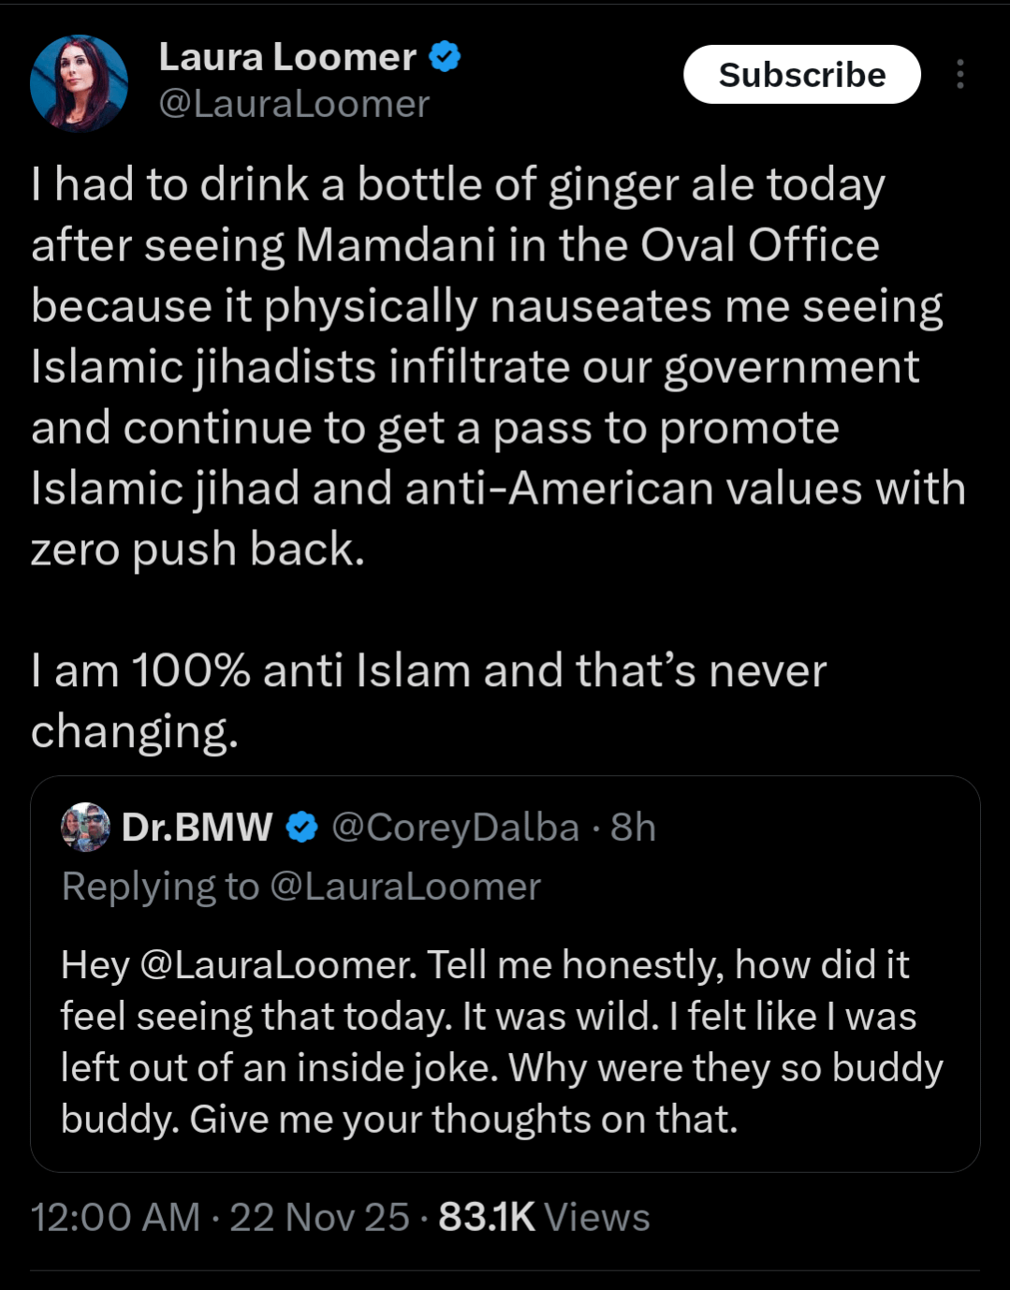Click the @LauraLoomer mention after 'Hey'
This screenshot has height=1290, width=1010.
(278, 965)
